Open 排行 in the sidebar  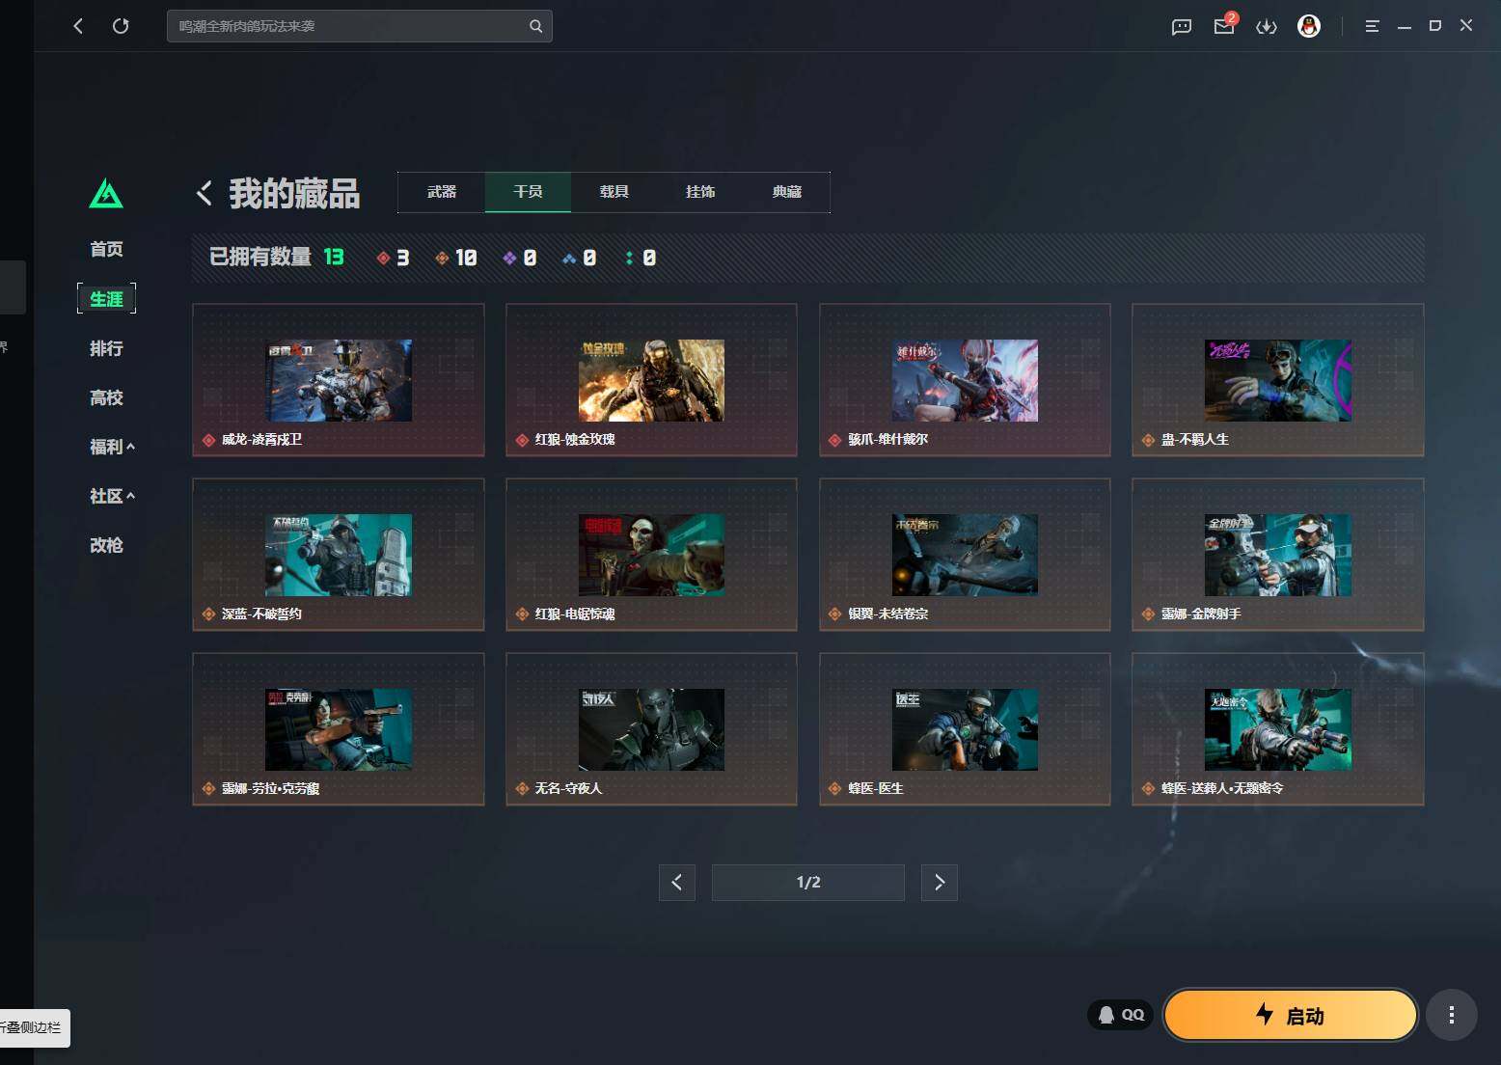[x=106, y=348]
